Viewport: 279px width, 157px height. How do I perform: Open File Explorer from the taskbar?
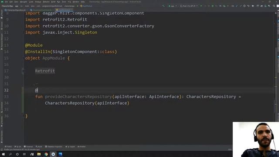(39, 154)
